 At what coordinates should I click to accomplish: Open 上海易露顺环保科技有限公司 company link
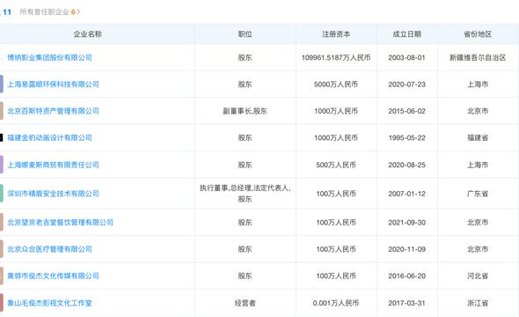pos(54,85)
